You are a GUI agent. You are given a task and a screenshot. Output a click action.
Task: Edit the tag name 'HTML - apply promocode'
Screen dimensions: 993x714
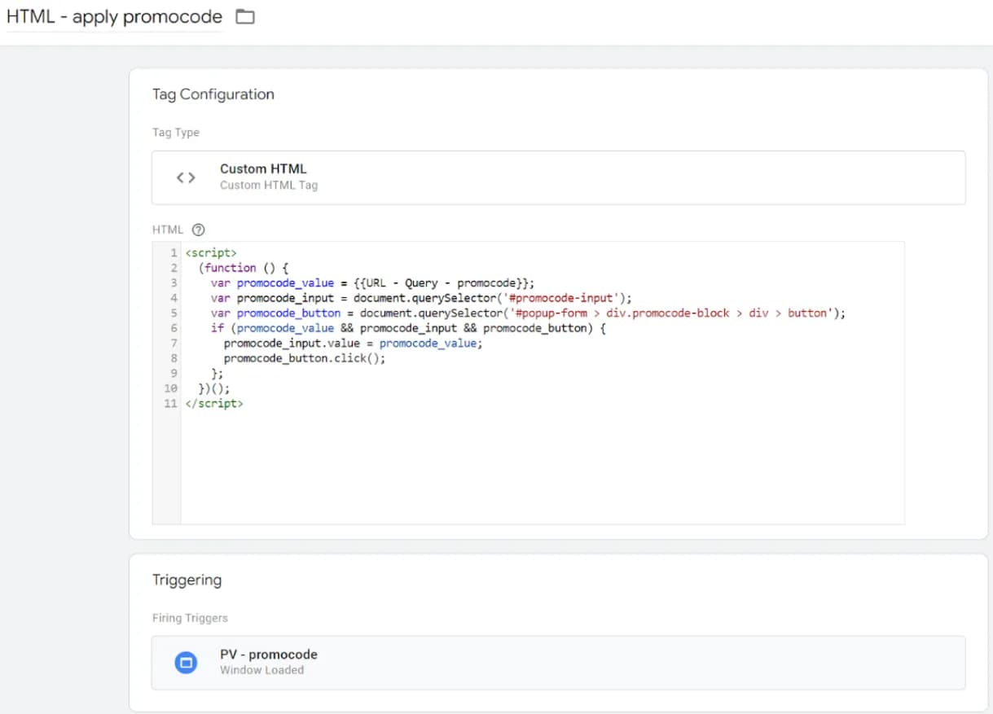pos(114,16)
